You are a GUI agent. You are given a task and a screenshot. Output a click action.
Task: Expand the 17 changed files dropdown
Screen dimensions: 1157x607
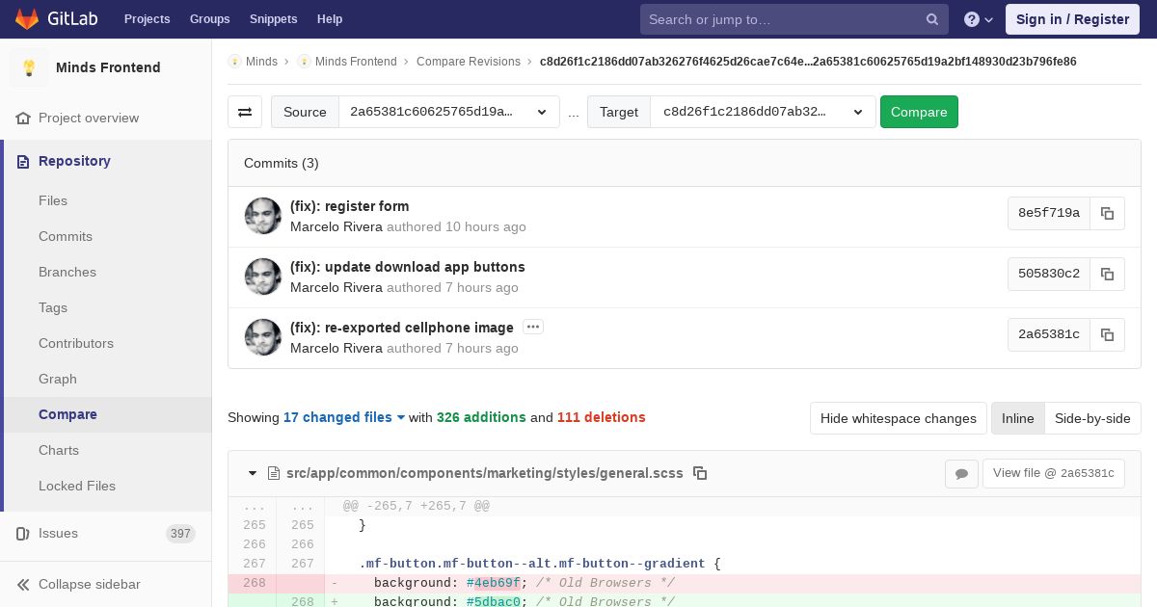(x=344, y=417)
